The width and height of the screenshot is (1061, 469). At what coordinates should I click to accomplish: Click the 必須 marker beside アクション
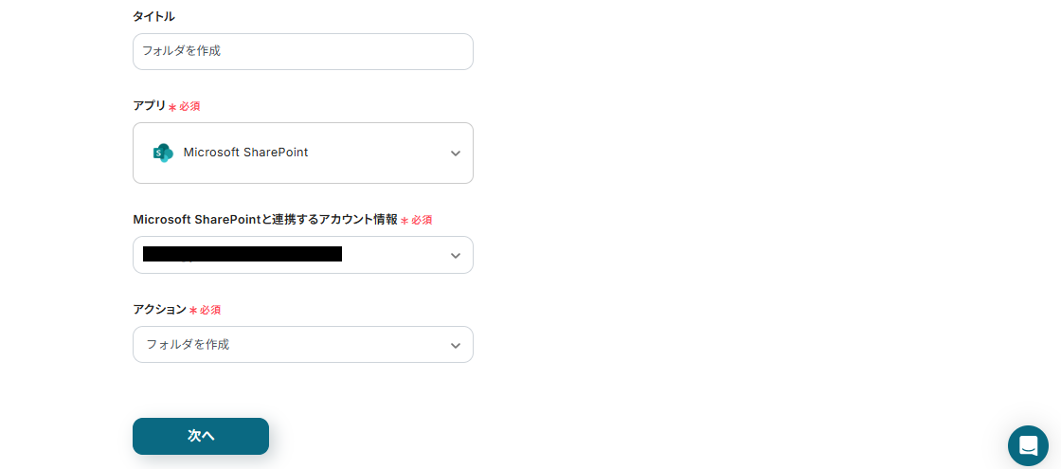pos(209,310)
